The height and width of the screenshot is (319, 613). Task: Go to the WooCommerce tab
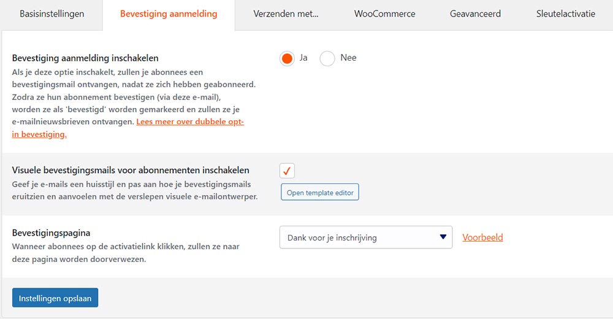[384, 13]
